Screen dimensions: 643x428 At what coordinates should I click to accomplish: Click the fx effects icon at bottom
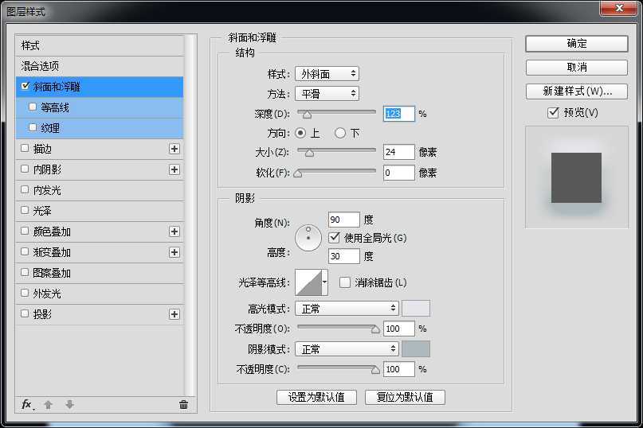click(x=26, y=404)
